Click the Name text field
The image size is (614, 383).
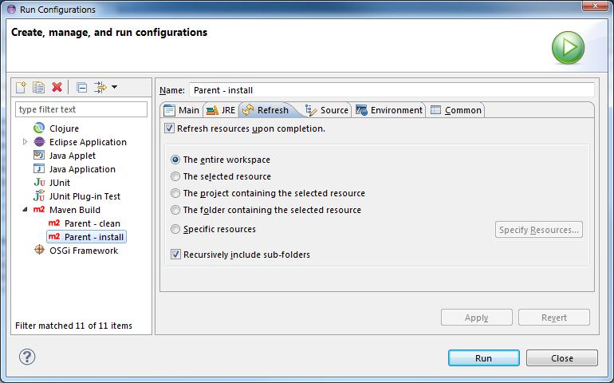(x=391, y=90)
